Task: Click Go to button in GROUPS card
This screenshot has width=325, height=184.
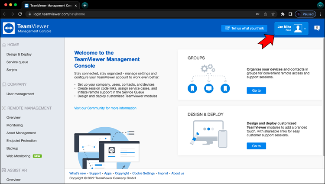Action: [x=256, y=90]
